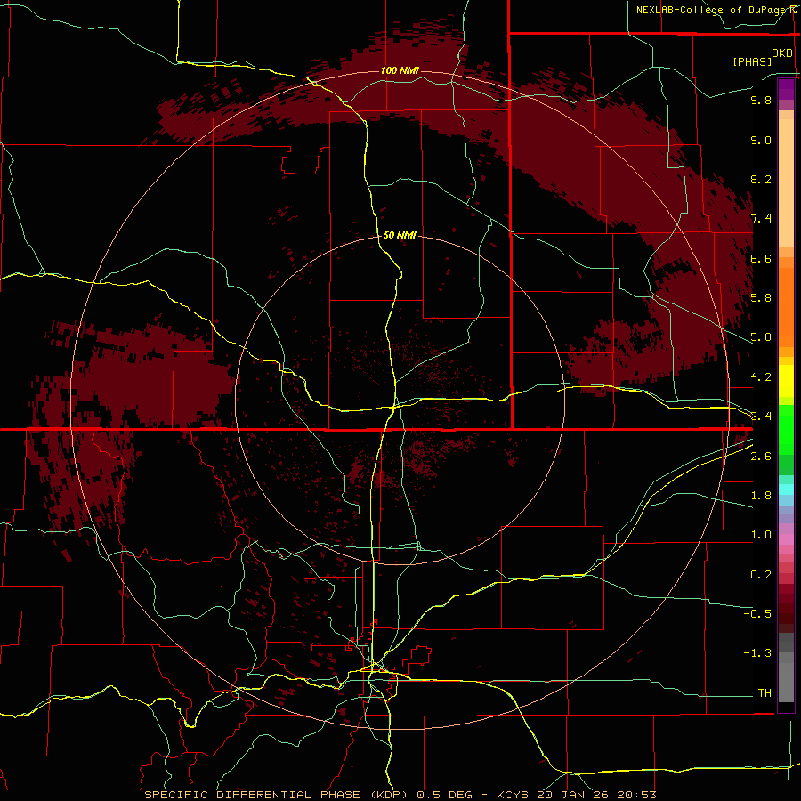Viewport: 801px width, 801px height.
Task: Click the 5.0 legend value
Action: 761,337
